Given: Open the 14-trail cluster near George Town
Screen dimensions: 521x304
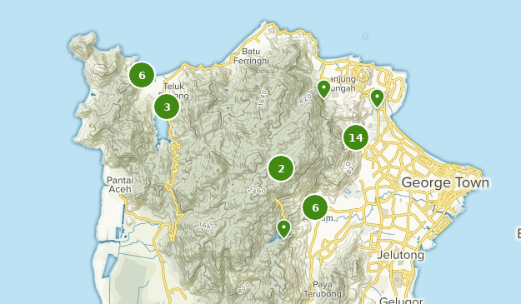Looking at the screenshot, I should (356, 137).
